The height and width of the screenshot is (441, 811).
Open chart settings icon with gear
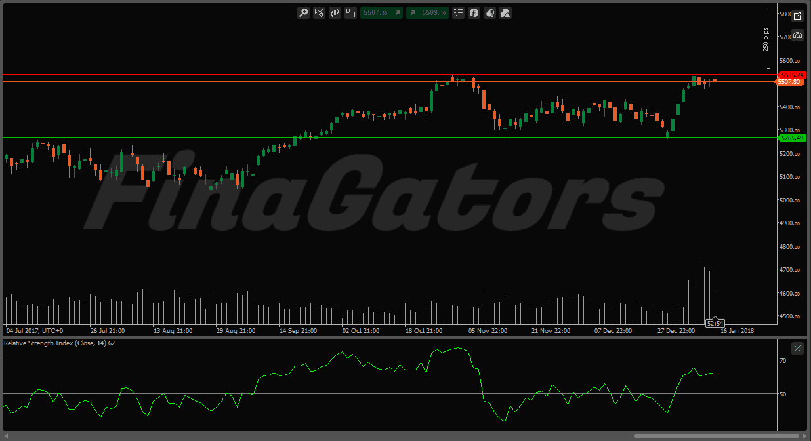coord(320,12)
